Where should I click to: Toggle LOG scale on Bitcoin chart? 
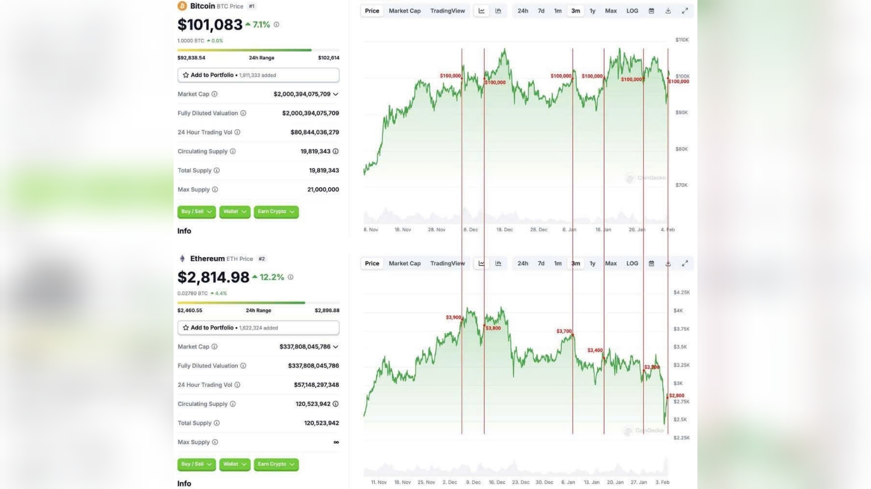632,11
